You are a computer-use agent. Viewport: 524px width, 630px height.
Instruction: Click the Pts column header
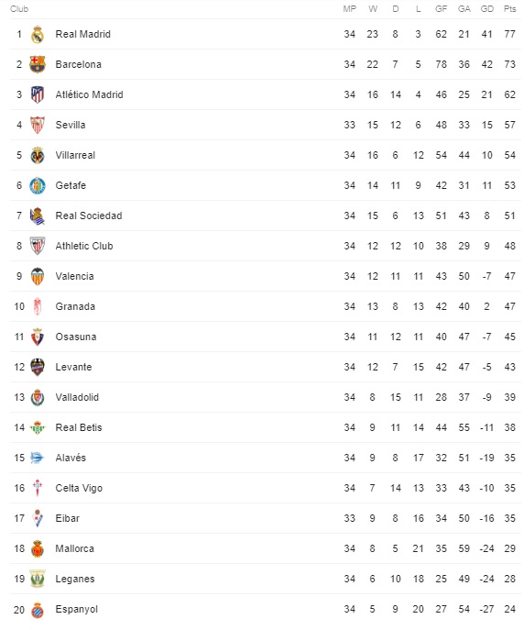[x=510, y=9]
